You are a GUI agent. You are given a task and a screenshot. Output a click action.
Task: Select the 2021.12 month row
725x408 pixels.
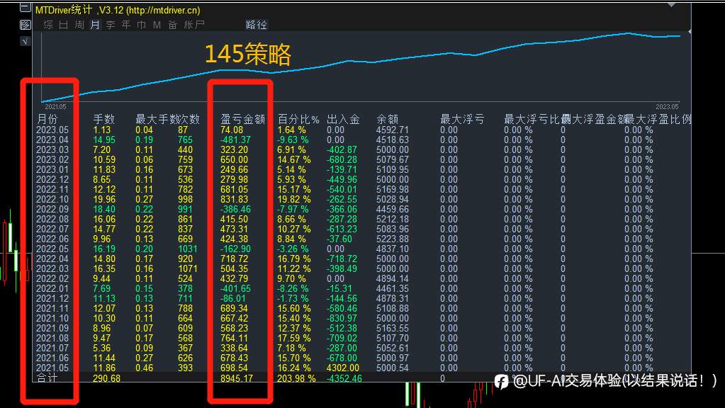pos(52,298)
